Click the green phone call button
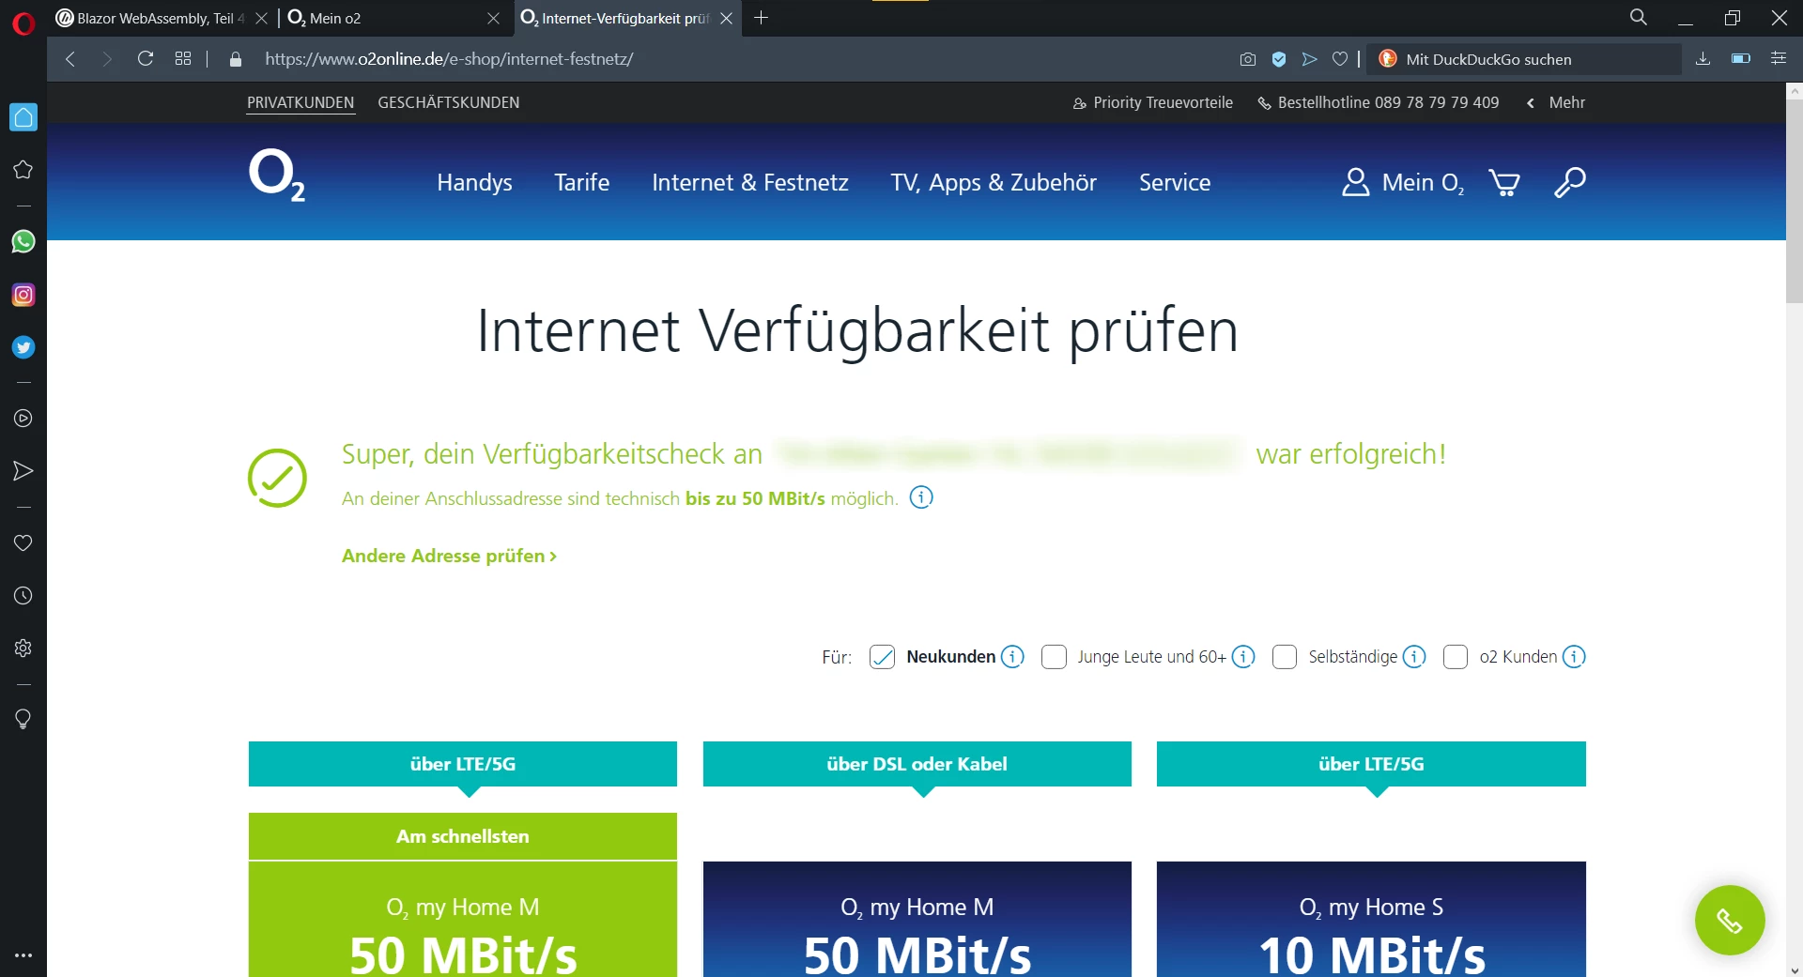Viewport: 1803px width, 977px height. tap(1730, 921)
